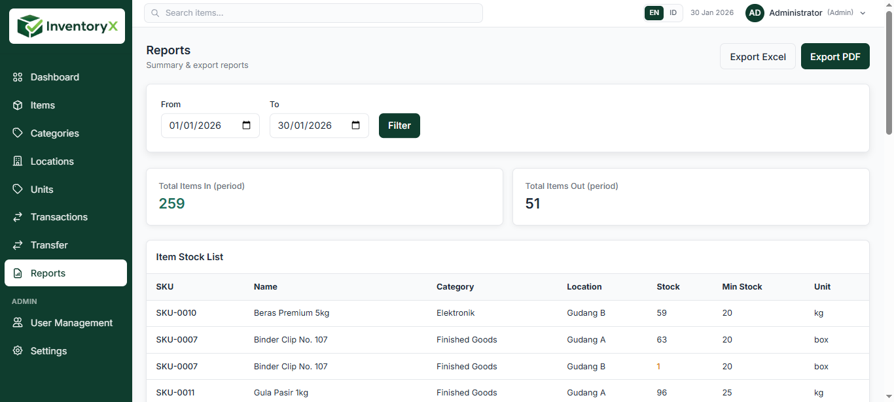
Task: Click the Dashboard grid icon in sidebar
Action: pyautogui.click(x=18, y=77)
